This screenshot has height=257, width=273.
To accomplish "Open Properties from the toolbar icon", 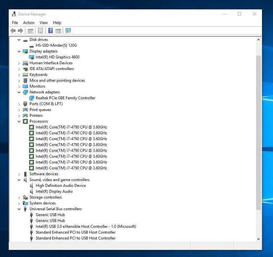I will [40, 31].
